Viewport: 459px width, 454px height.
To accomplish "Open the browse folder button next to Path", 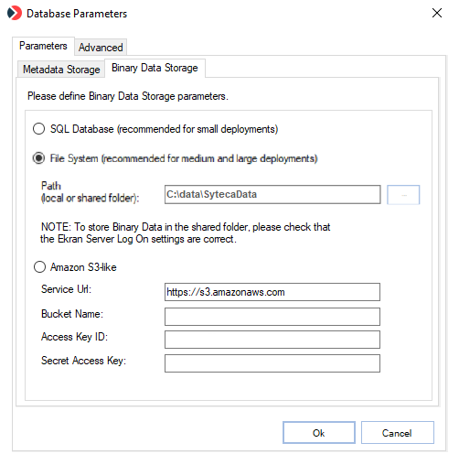I will click(403, 195).
